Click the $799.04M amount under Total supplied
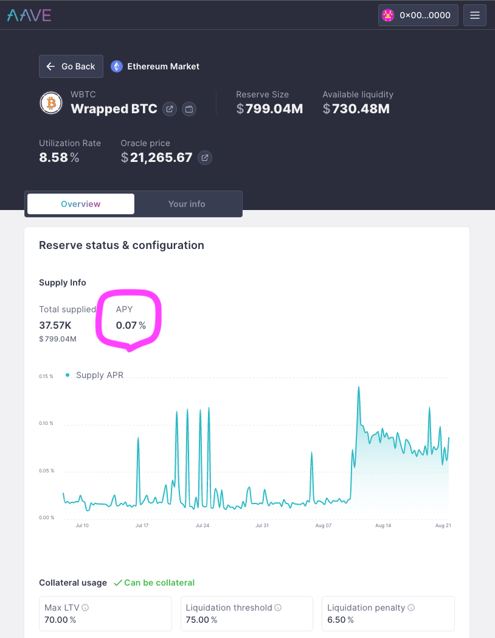The image size is (495, 638). (x=58, y=339)
